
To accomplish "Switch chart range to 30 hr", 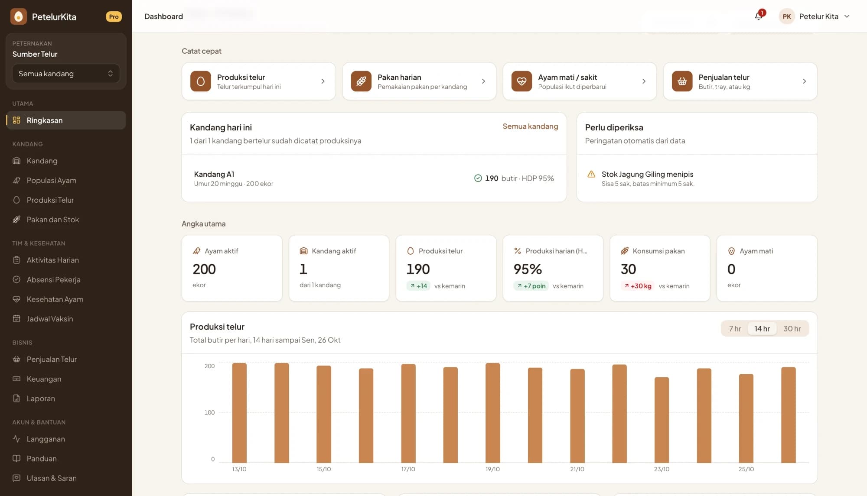I will point(792,328).
